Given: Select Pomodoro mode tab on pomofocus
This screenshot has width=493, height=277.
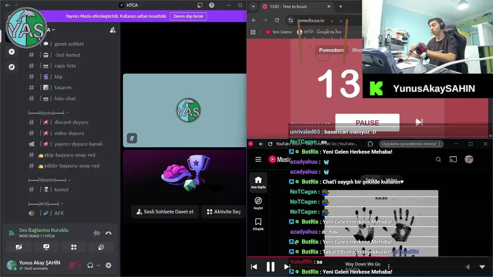Looking at the screenshot, I should tap(331, 50).
